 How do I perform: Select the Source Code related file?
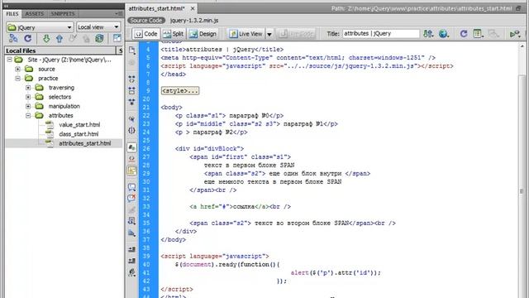[x=146, y=20]
